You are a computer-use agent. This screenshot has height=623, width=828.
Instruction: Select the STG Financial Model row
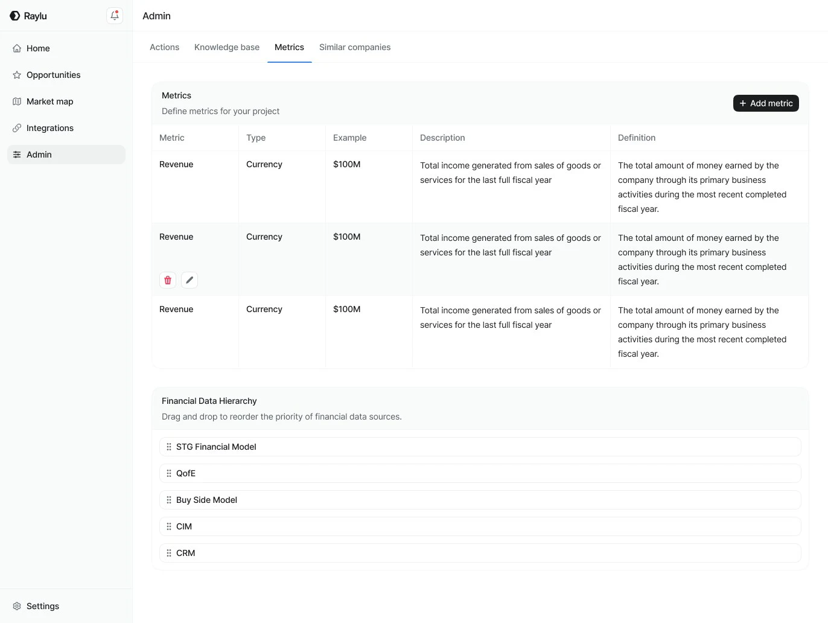pyautogui.click(x=480, y=447)
